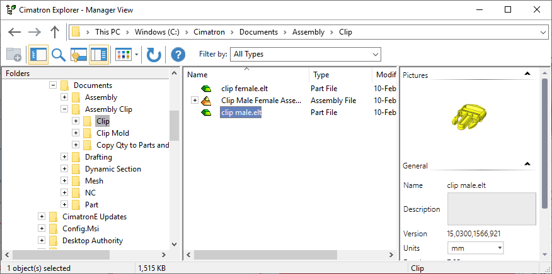
Task: Expand the Mesh folder node
Action: click(64, 181)
